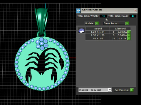
Task: Click the green arrow next to Update
Action: [x=97, y=23]
